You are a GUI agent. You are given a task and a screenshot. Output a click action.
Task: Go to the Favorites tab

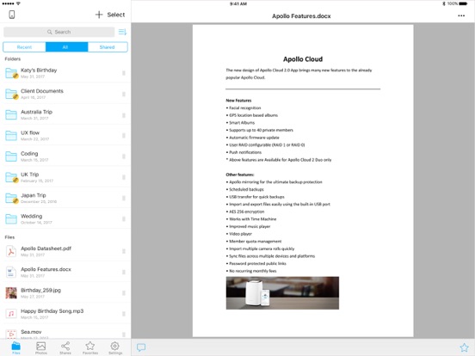pyautogui.click(x=90, y=347)
